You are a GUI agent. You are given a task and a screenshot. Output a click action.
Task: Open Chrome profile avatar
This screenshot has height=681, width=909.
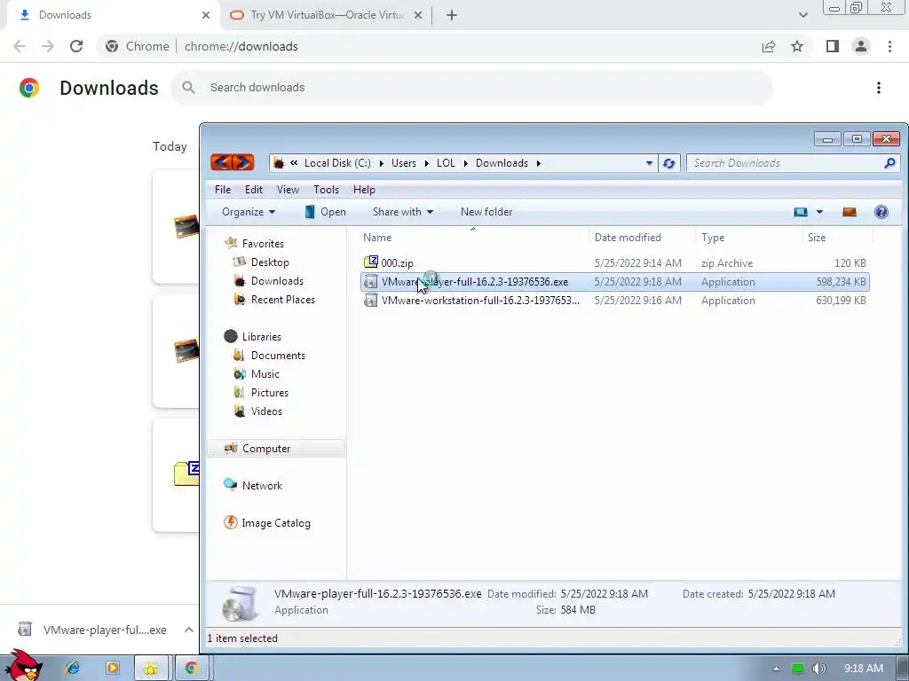point(861,46)
